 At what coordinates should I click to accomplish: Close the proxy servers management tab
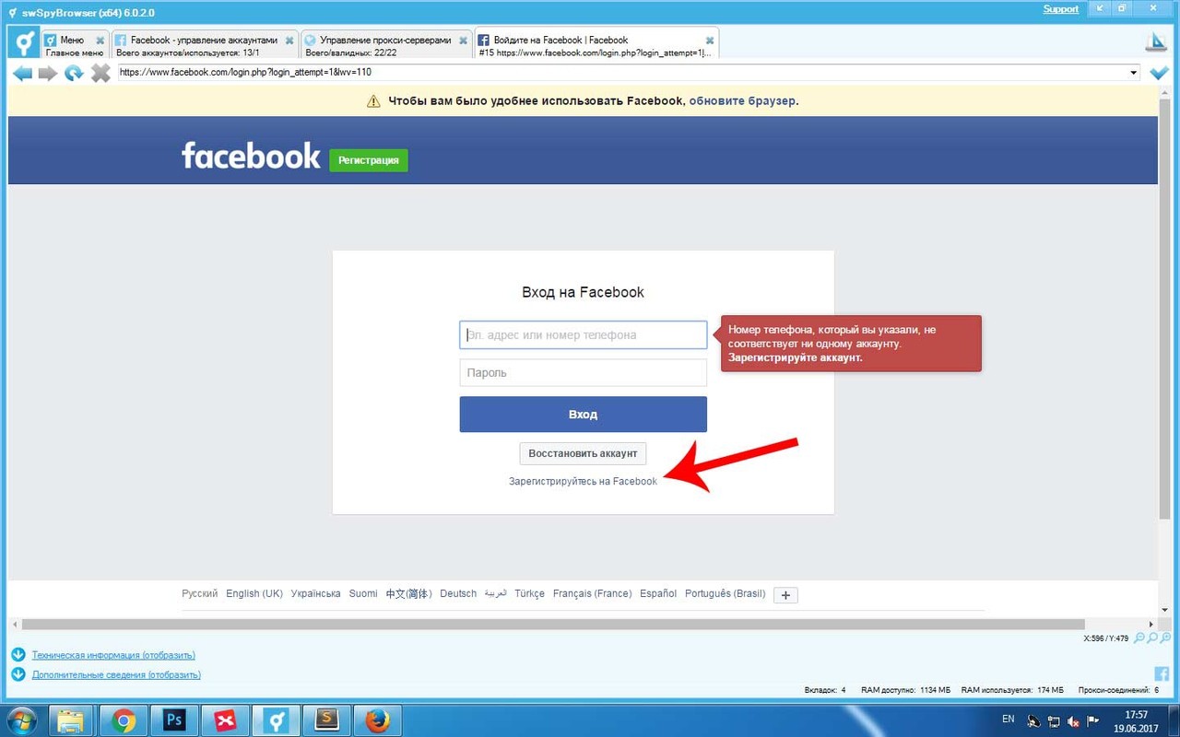click(464, 41)
